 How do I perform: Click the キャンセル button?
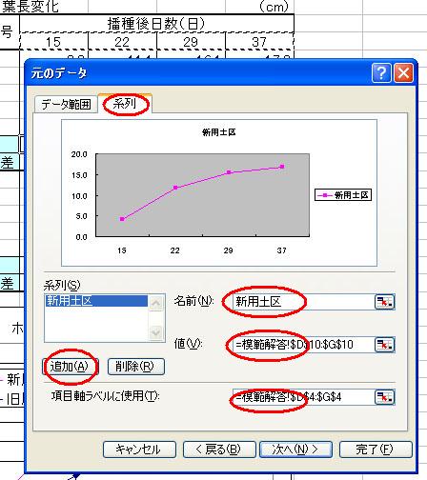pyautogui.click(x=139, y=450)
